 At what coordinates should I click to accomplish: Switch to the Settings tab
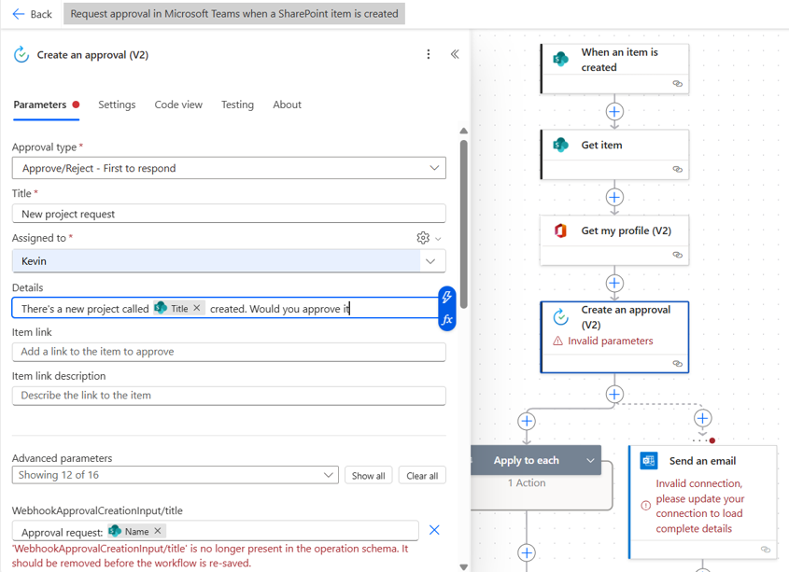[x=117, y=105]
